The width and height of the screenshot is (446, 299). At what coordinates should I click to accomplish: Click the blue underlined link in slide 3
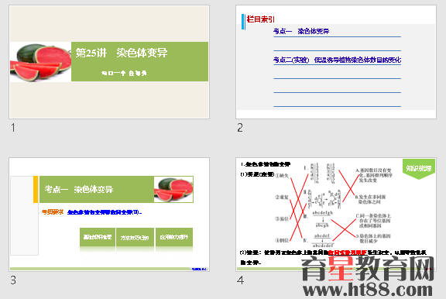[x=105, y=212]
